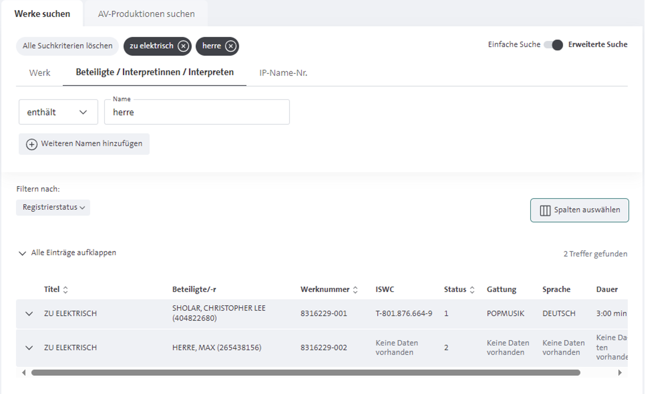Image resolution: width=645 pixels, height=394 pixels.
Task: Open the IP-Name-Nr. sub-tab
Action: point(283,73)
